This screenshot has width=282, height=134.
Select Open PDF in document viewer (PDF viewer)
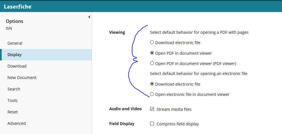point(152,63)
